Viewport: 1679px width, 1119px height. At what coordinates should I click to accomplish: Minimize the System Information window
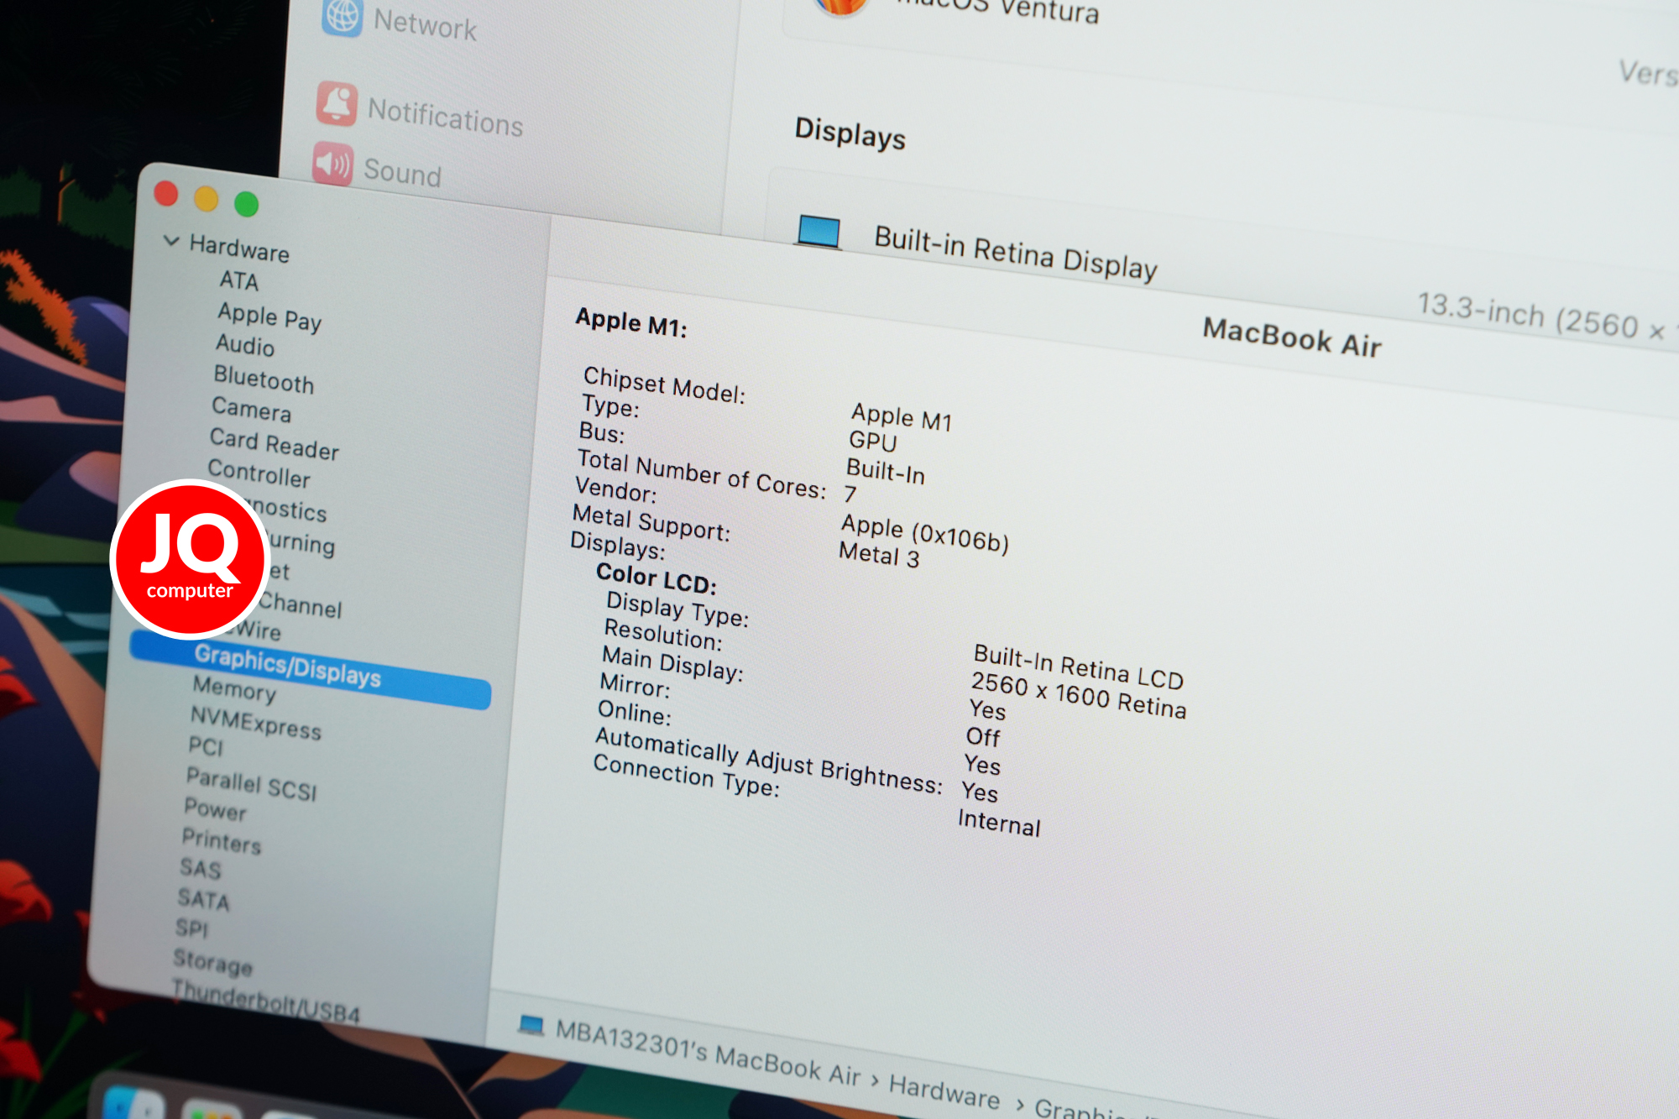(x=207, y=199)
